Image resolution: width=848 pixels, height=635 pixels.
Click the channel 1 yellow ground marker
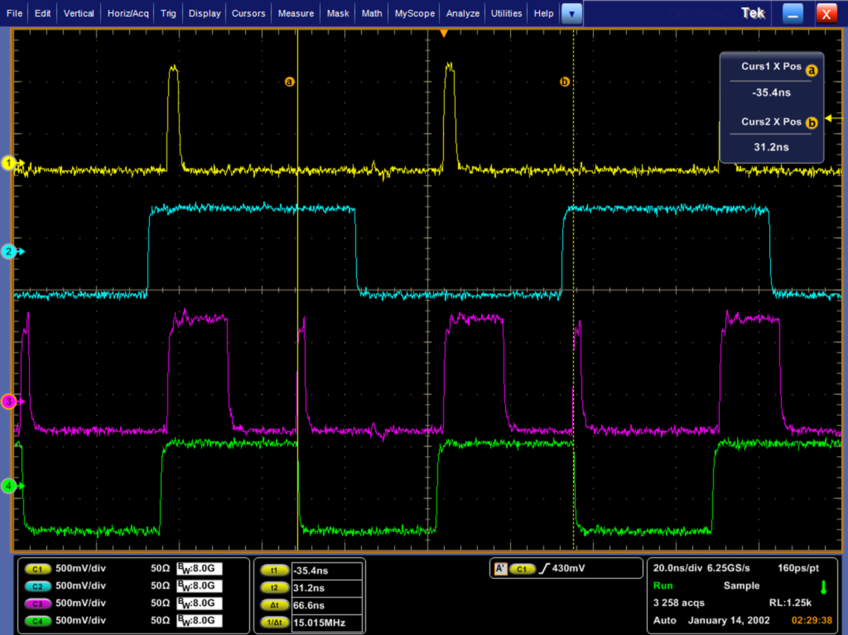click(9, 163)
